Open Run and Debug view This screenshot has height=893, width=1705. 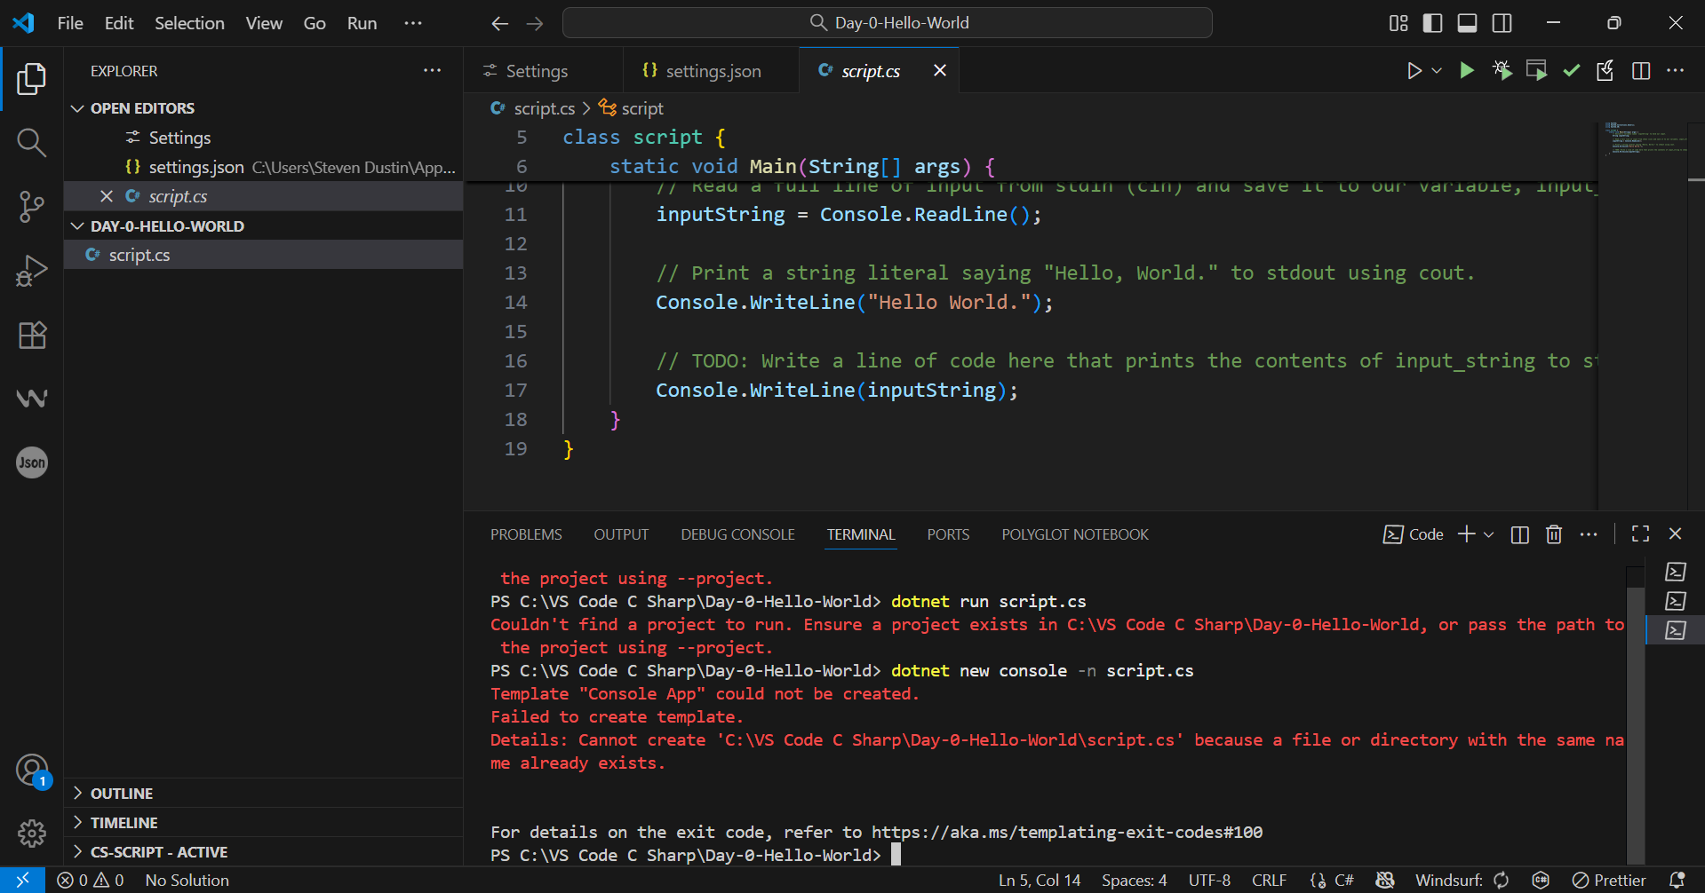(x=31, y=271)
